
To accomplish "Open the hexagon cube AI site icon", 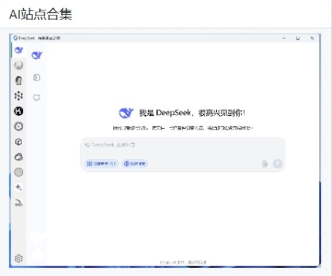I will pyautogui.click(x=18, y=142).
